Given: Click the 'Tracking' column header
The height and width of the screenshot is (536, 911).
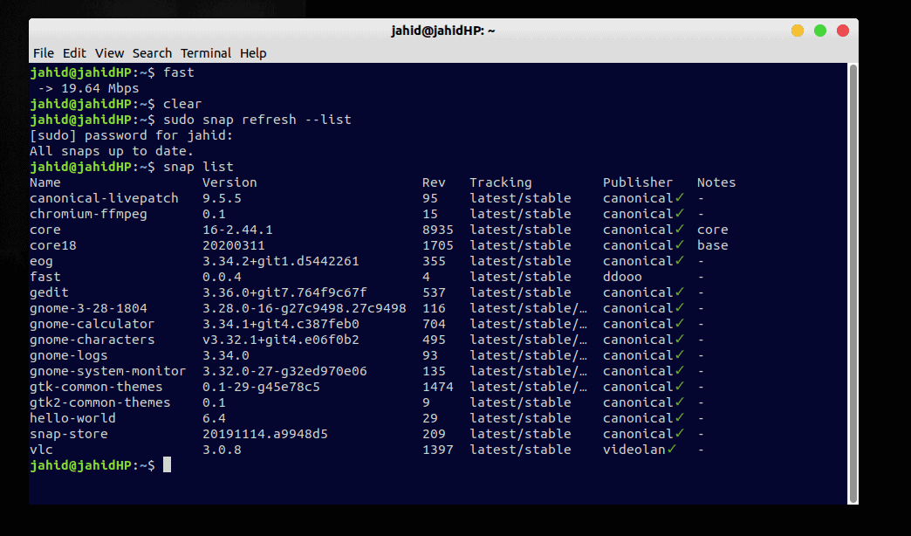Looking at the screenshot, I should pyautogui.click(x=501, y=182).
